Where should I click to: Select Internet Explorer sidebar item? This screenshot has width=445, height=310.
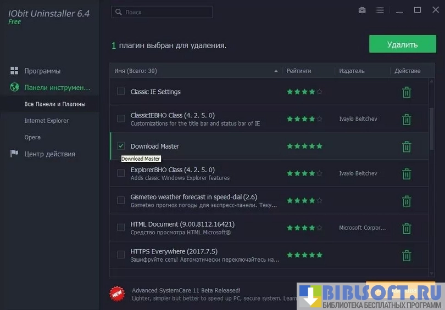(46, 121)
